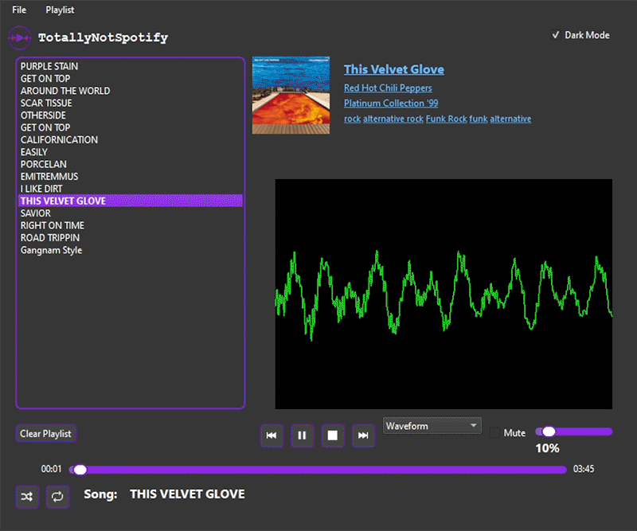Mute the audio output
Viewport: 637px width, 531px height.
[494, 432]
